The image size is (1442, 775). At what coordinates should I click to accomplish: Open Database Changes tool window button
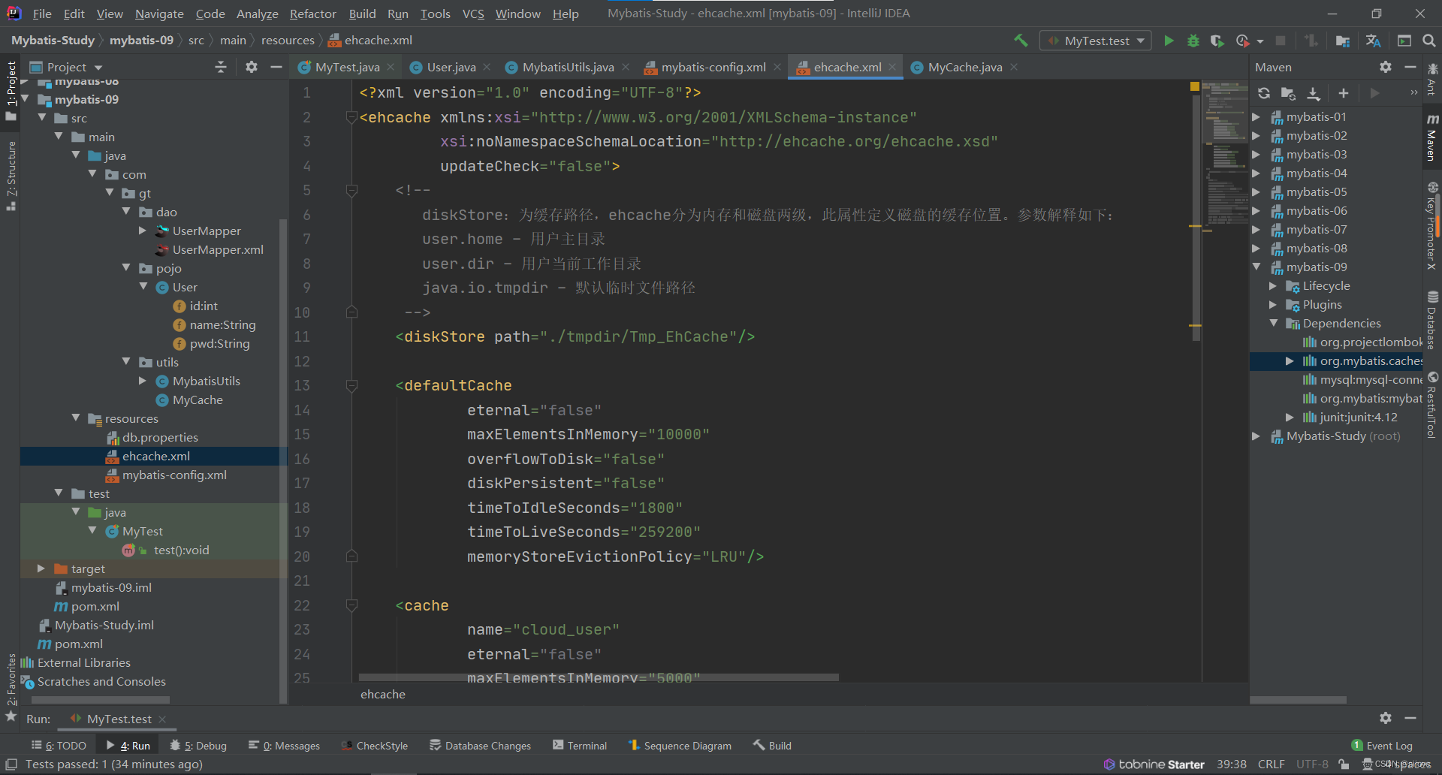pos(481,746)
